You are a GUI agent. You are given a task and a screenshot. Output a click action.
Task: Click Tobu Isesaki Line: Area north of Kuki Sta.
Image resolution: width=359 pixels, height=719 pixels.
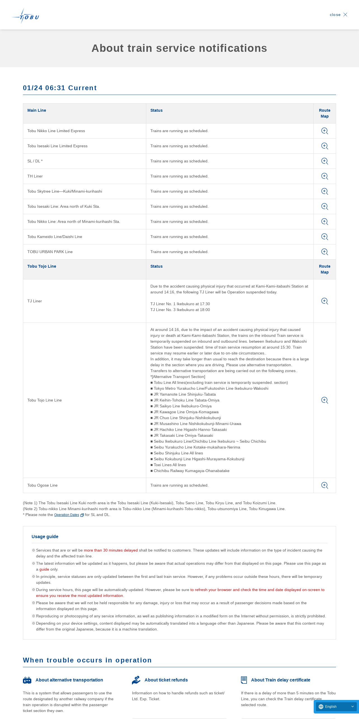[64, 206]
